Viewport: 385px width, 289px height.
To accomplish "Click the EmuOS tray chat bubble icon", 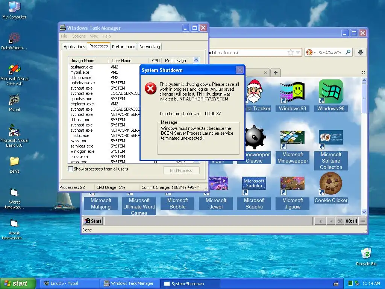I will (x=320, y=221).
